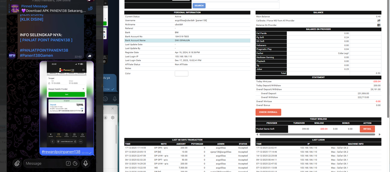The height and width of the screenshot is (172, 390).
Task: Click the search input field next to SEARCH button
Action: coord(236,1)
